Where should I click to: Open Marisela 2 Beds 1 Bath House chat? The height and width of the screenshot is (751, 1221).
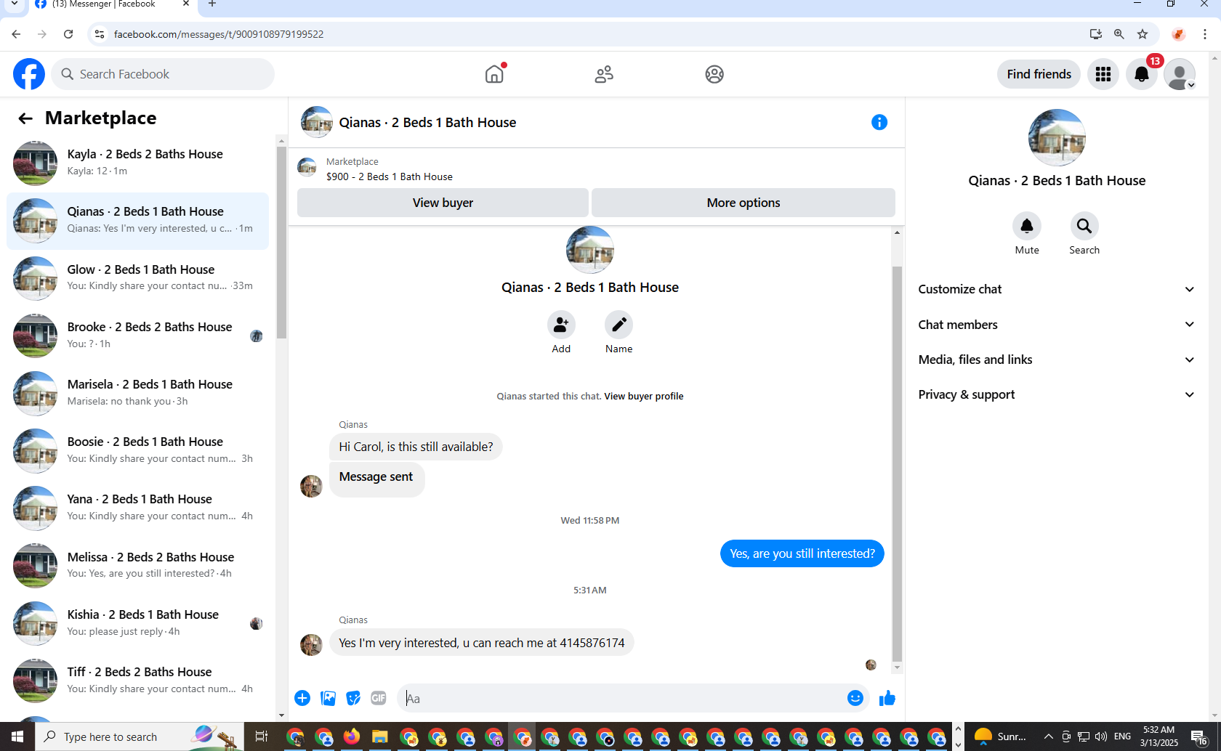pos(138,393)
